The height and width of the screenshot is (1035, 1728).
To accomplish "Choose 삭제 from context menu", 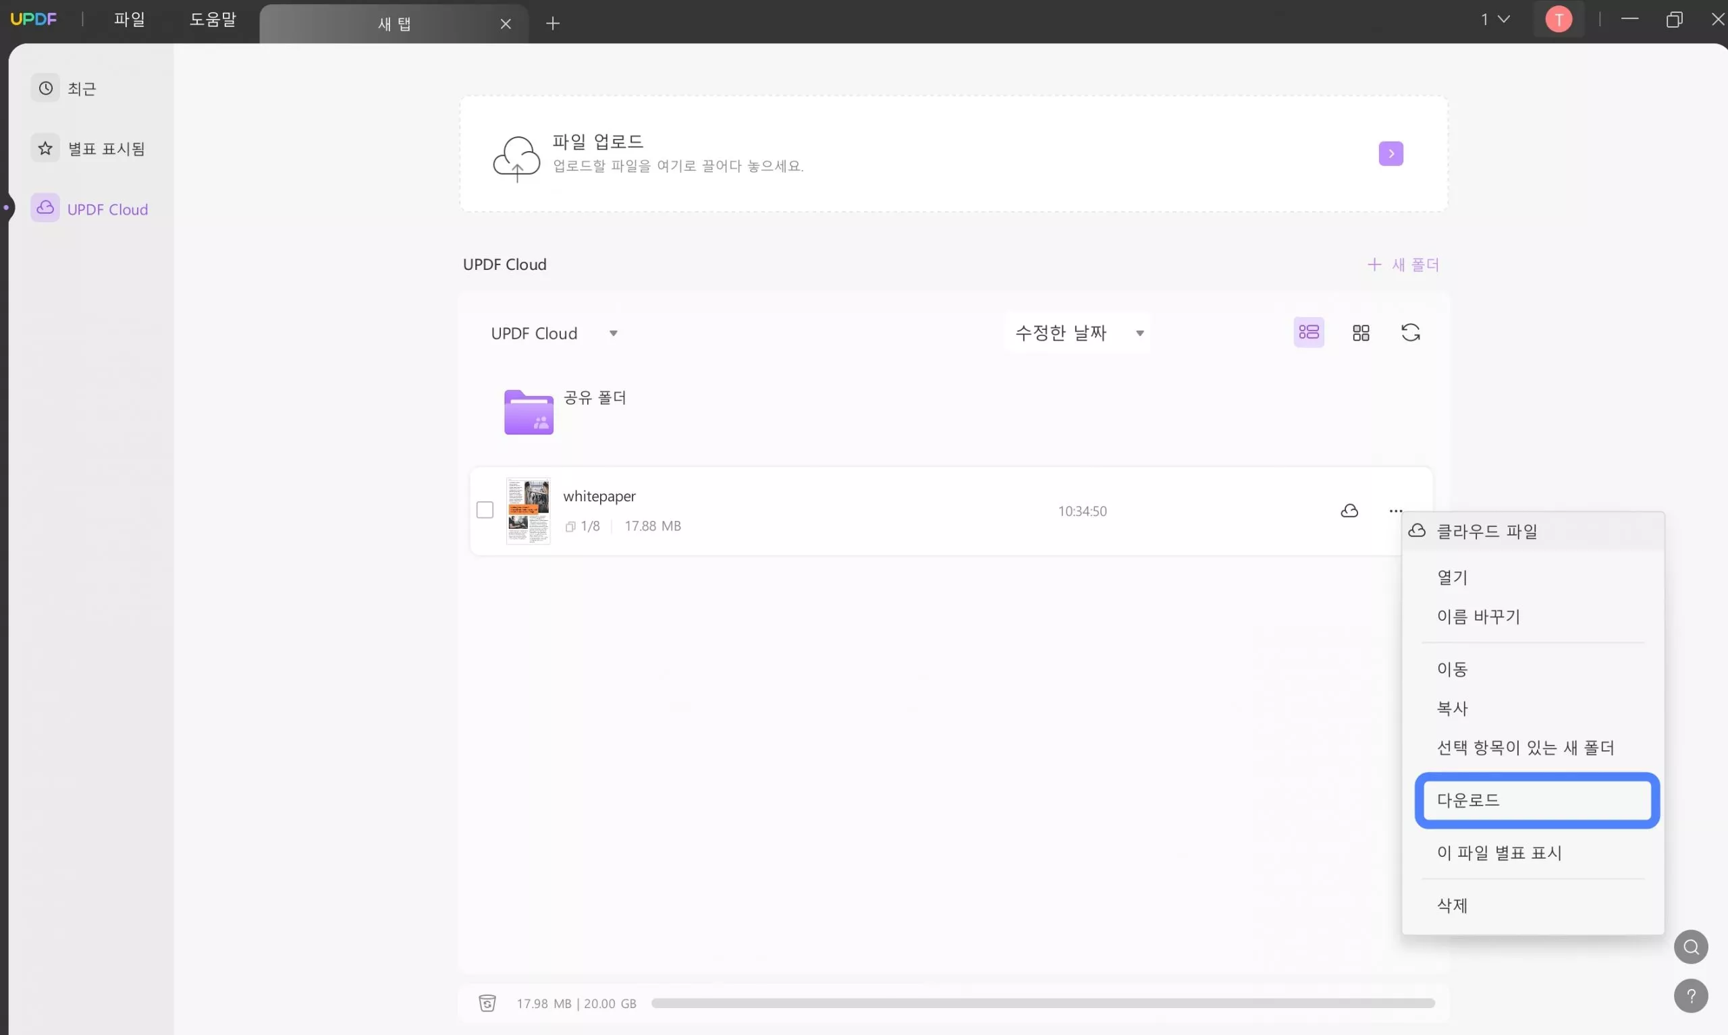I will 1532,906.
